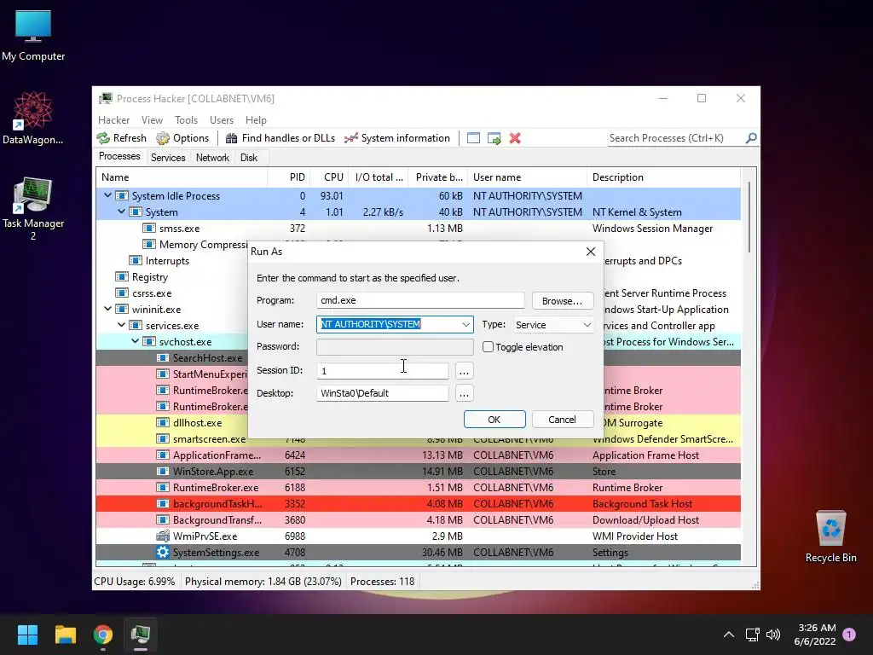The width and height of the screenshot is (873, 655).
Task: Click the Search Processes box
Action: coord(675,137)
